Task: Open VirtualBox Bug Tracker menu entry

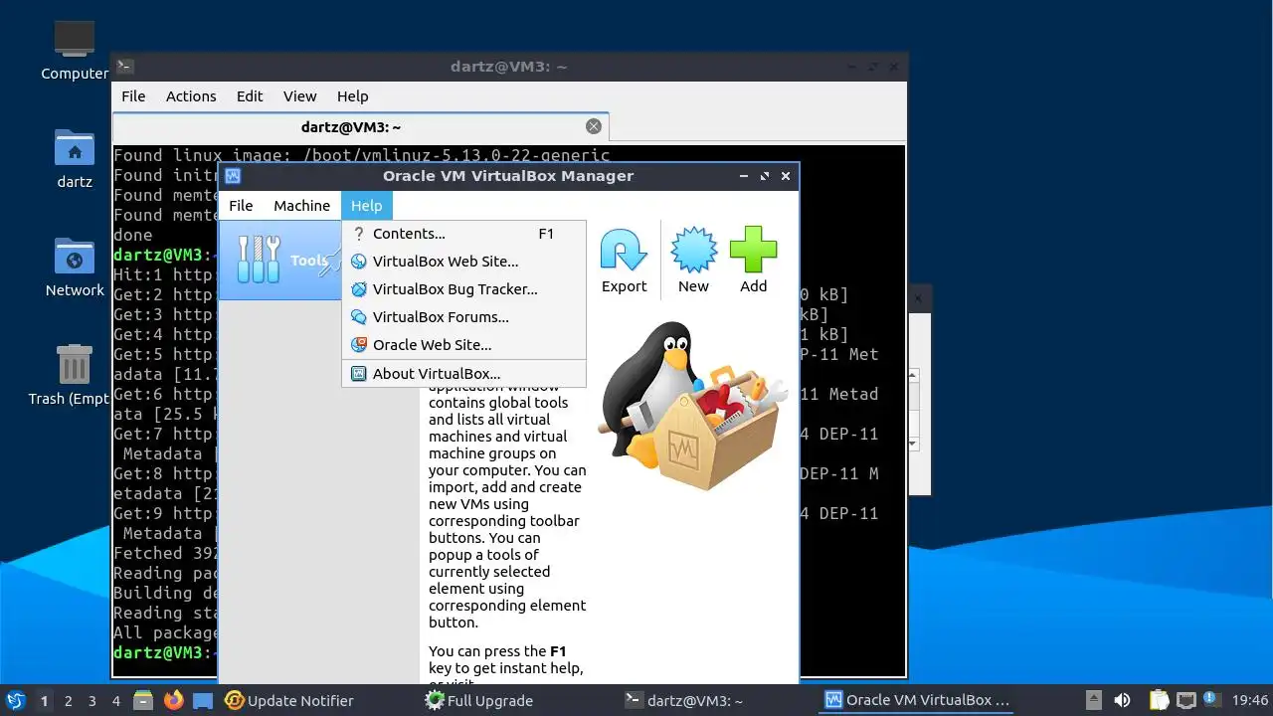Action: (x=463, y=289)
